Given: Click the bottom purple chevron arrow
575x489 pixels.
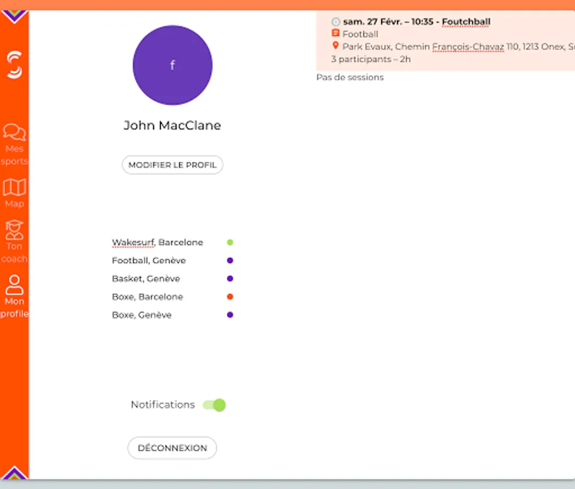Looking at the screenshot, I should point(14,473).
